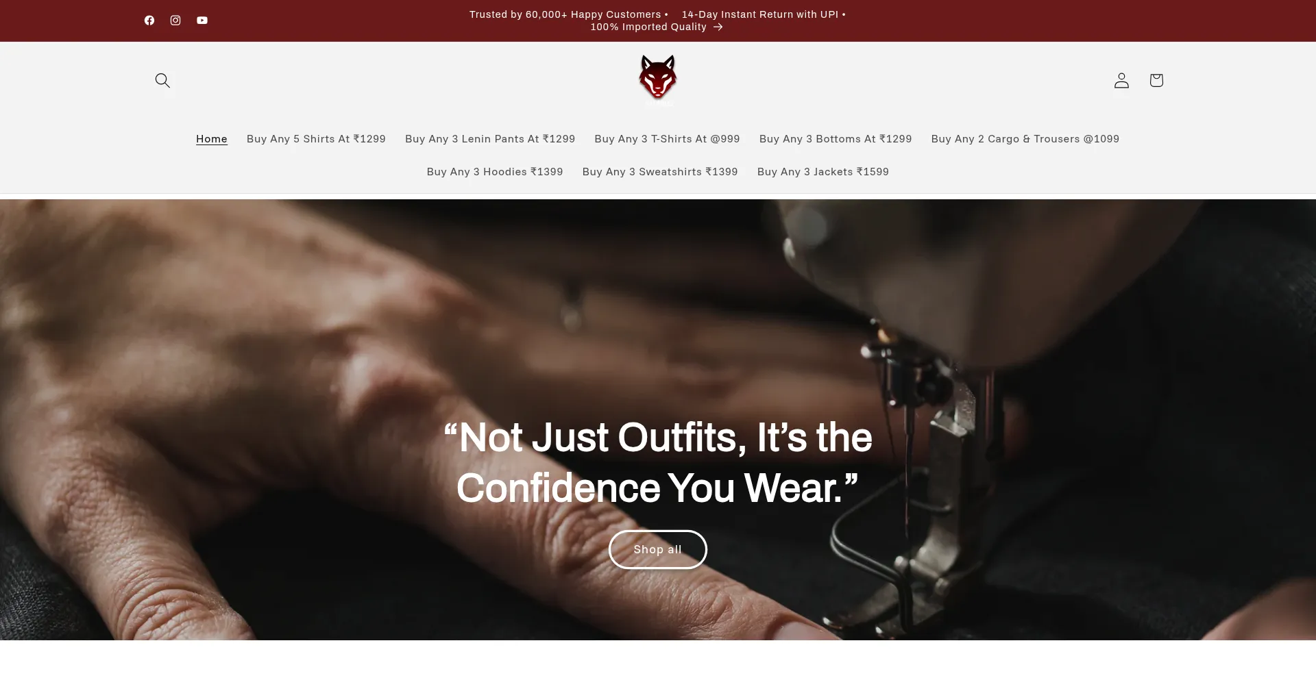Click the Shop all button
This screenshot has width=1316, height=680.
pyautogui.click(x=658, y=549)
